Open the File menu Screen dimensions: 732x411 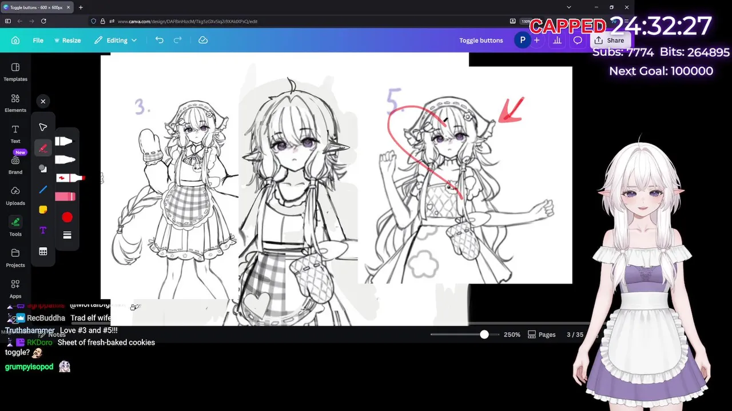point(38,41)
